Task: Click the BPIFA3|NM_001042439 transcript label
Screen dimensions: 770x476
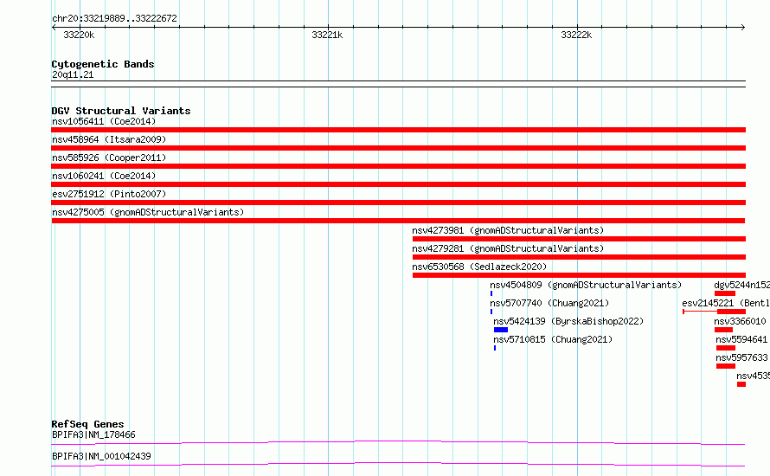Action: tap(101, 456)
